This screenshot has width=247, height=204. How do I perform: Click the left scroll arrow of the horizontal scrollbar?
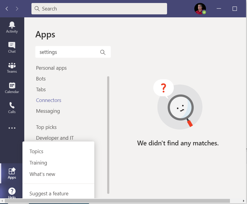2,201
